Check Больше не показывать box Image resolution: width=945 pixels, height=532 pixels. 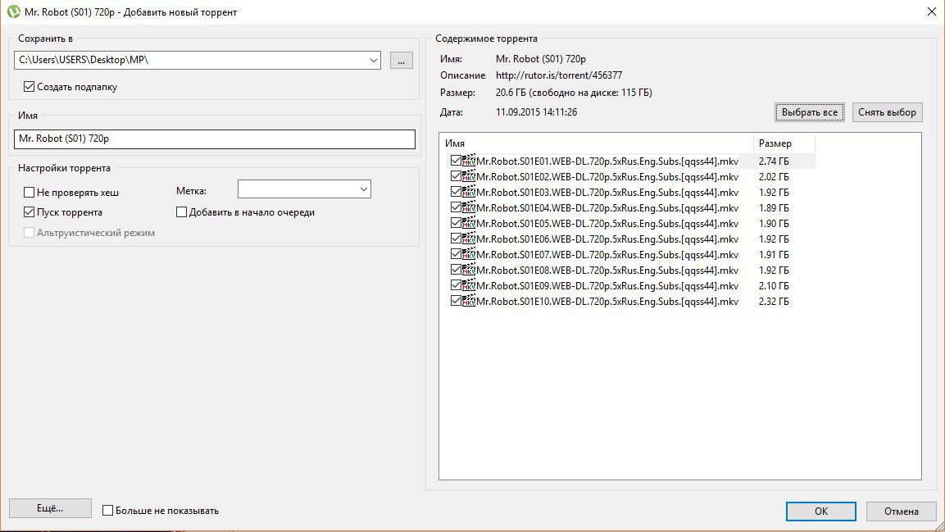tap(108, 511)
